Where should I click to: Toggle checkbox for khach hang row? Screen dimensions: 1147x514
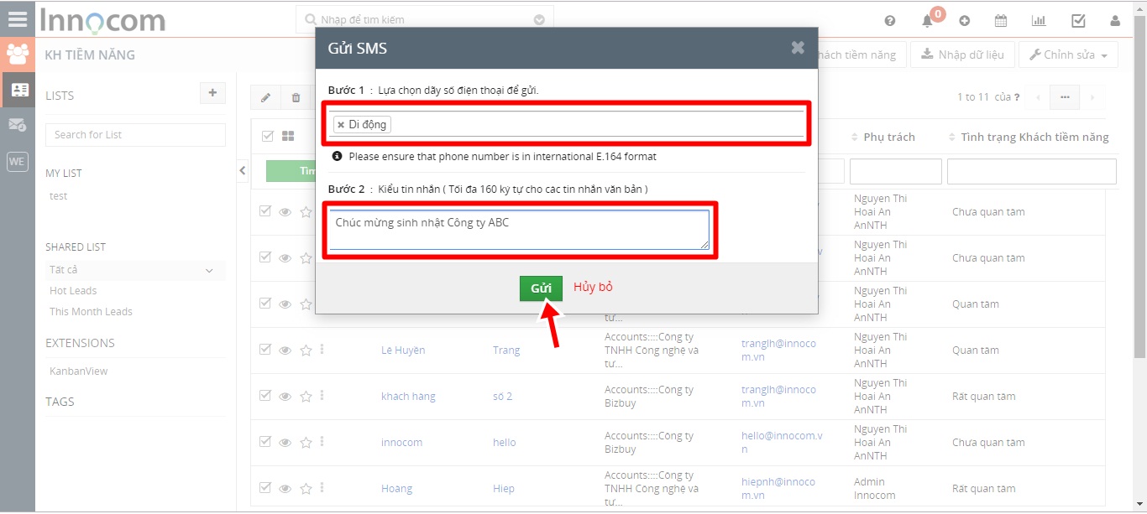pos(265,396)
